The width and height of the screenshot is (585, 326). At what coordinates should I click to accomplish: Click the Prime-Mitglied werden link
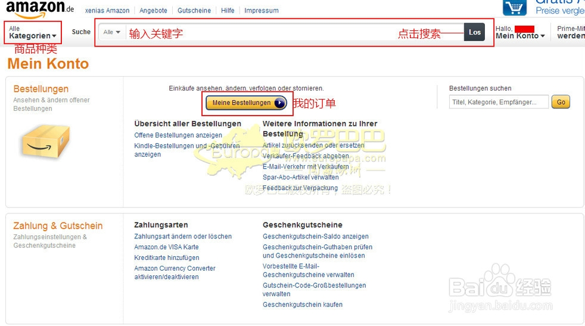pyautogui.click(x=571, y=32)
